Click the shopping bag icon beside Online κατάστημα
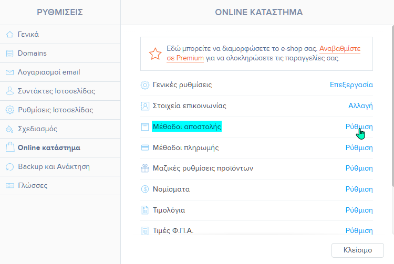The height and width of the screenshot is (264, 394). tap(10, 147)
